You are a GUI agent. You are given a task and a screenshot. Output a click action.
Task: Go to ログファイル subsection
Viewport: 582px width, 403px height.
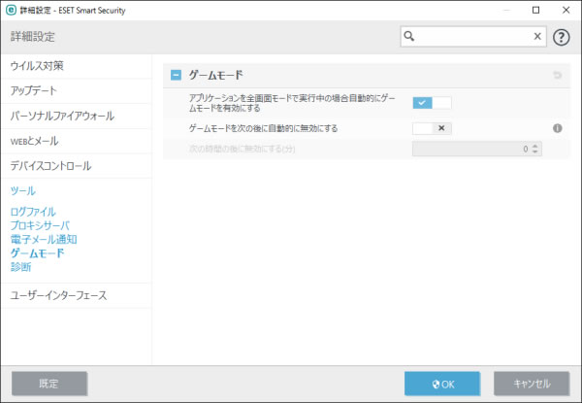pos(33,212)
